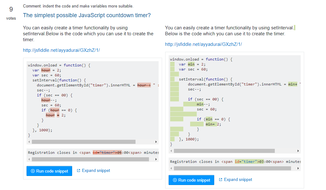Run code snippet in left revision
Viewport: 326px width, 190px height.
49,171
